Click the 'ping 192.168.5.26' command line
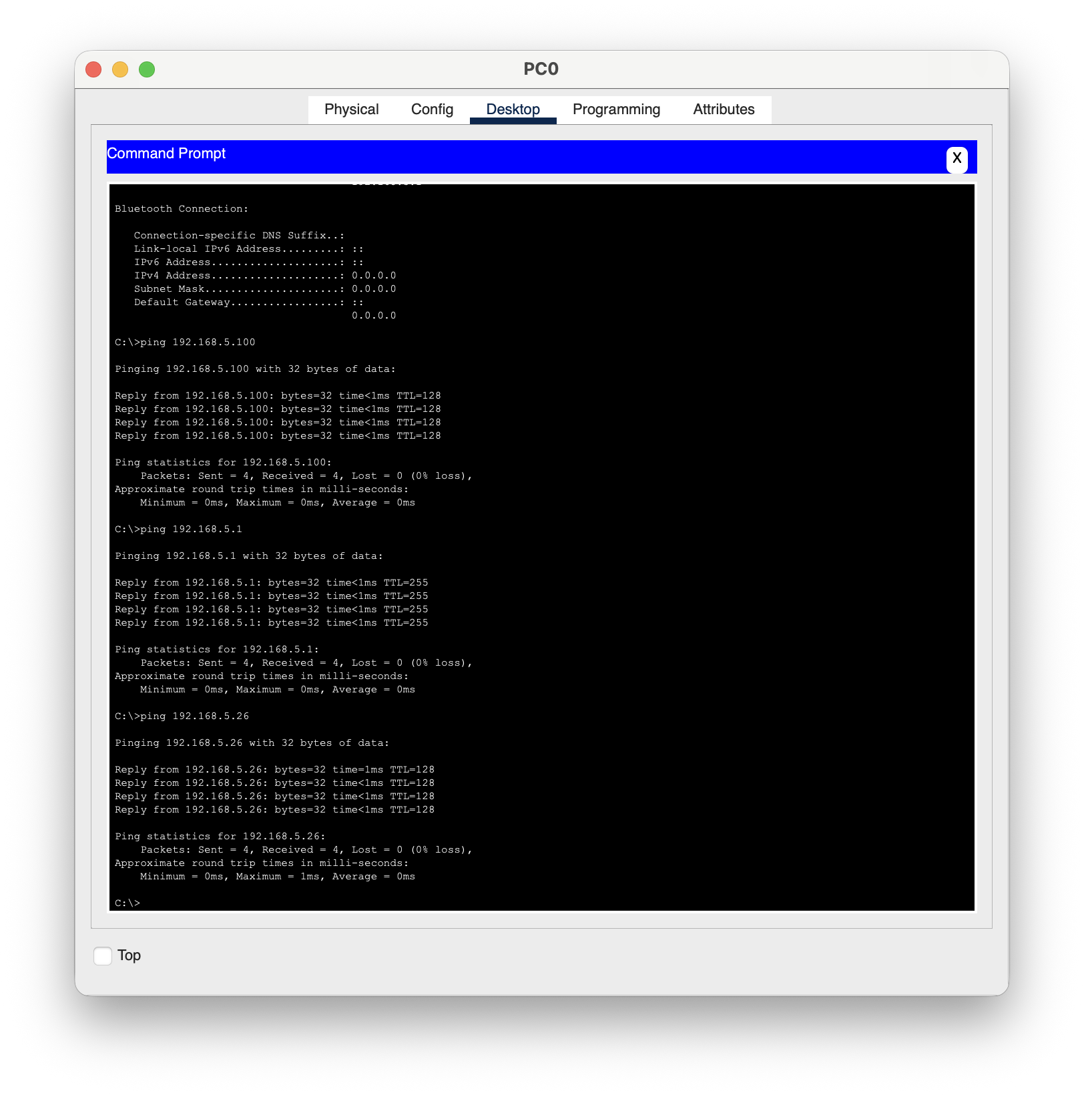The image size is (1084, 1095). [x=182, y=716]
